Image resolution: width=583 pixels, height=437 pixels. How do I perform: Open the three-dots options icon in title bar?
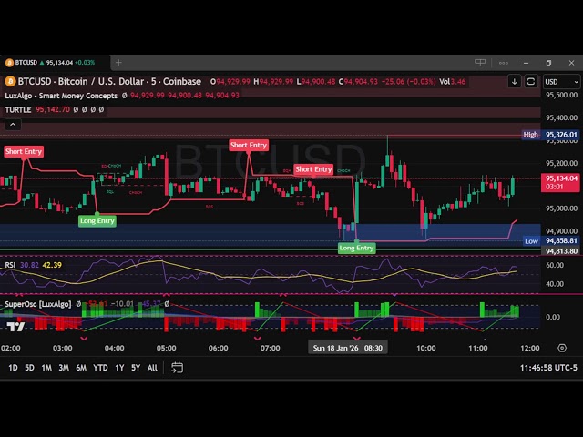504,63
